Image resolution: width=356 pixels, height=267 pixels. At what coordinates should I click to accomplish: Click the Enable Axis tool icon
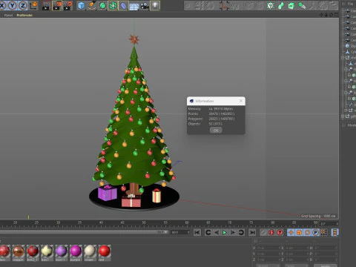tap(224, 5)
